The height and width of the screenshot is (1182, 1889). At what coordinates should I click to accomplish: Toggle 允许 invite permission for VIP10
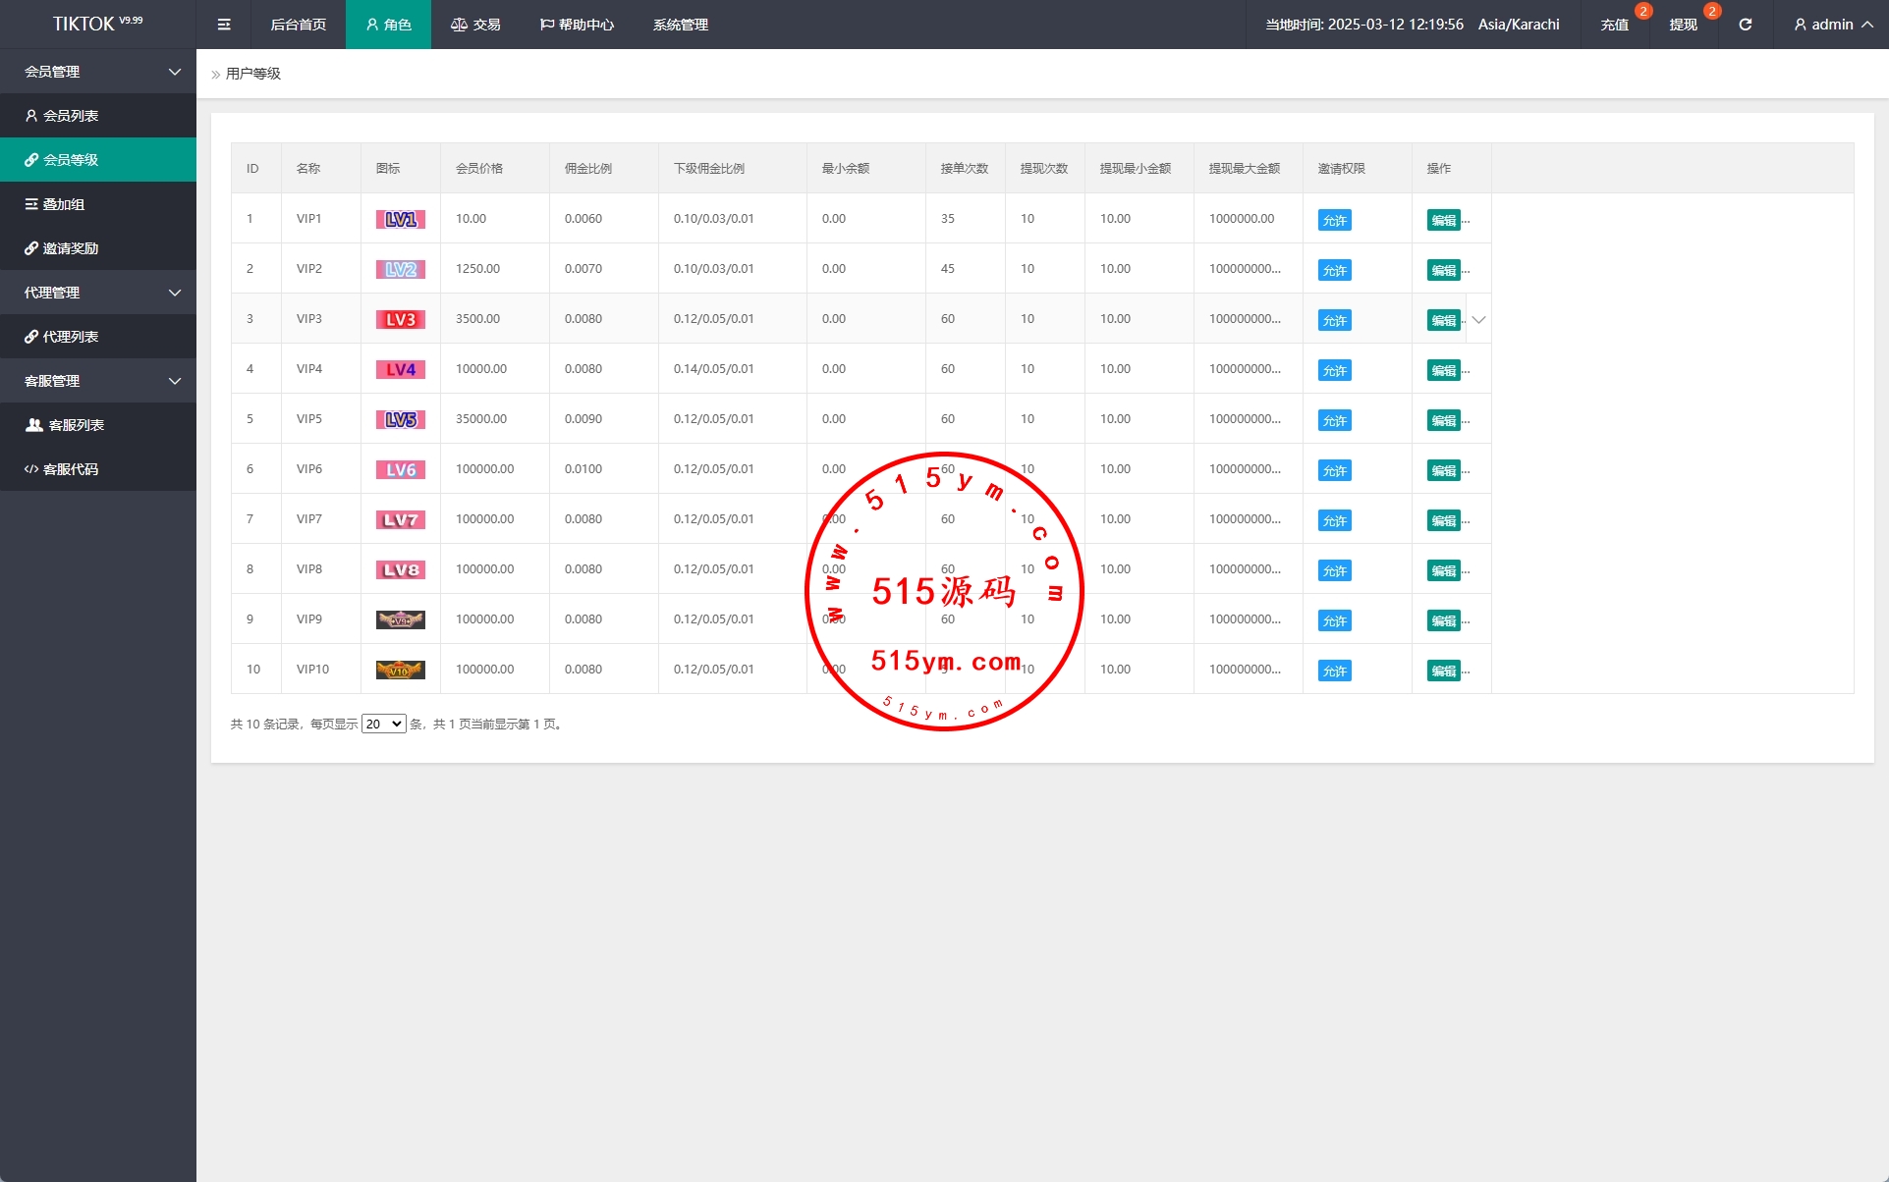tap(1334, 671)
